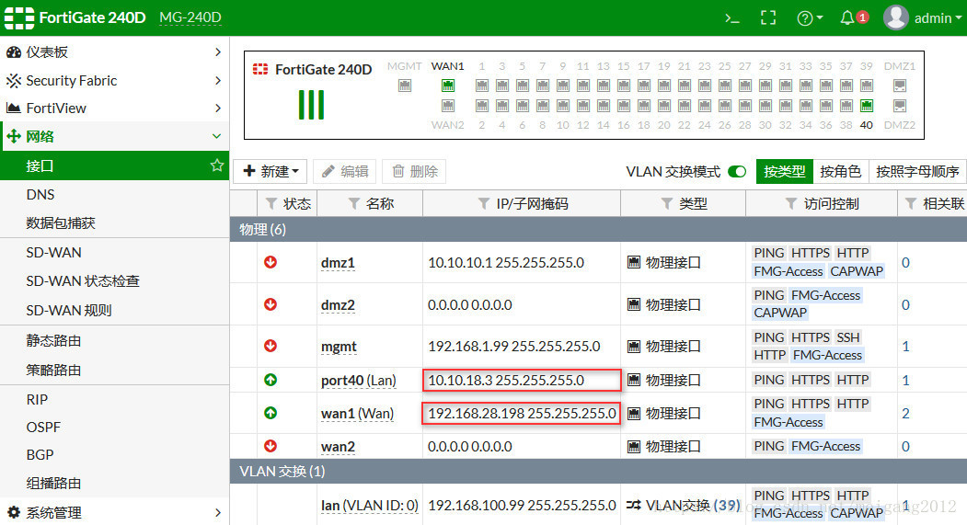Click the WAN2 port icon
Screen dimensions: 967x525
[x=448, y=106]
